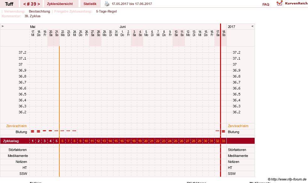Click the orange cycle-start release marker line
Screen dimensions: 308x183
tap(59, 111)
